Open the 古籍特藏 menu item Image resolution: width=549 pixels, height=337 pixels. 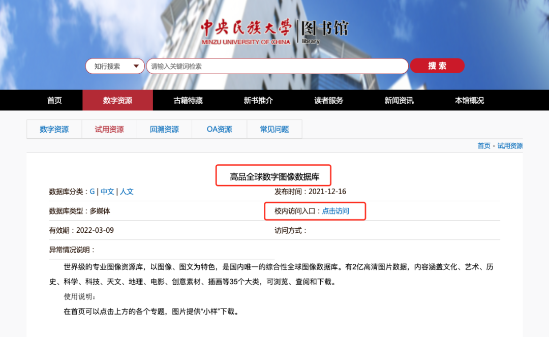tap(188, 100)
